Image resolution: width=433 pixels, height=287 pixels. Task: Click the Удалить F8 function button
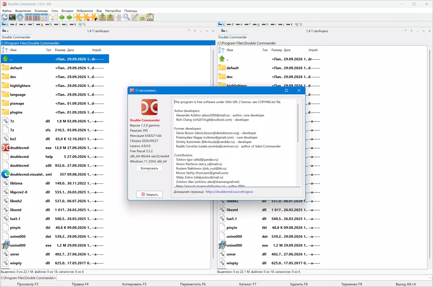click(x=299, y=284)
